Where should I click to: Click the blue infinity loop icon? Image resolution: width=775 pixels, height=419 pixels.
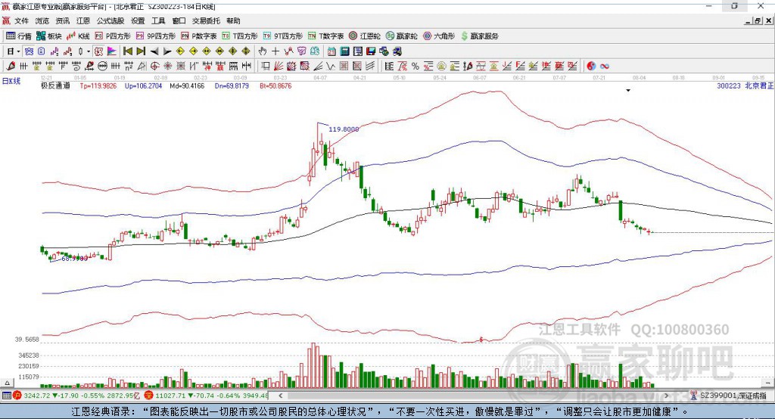(605, 67)
